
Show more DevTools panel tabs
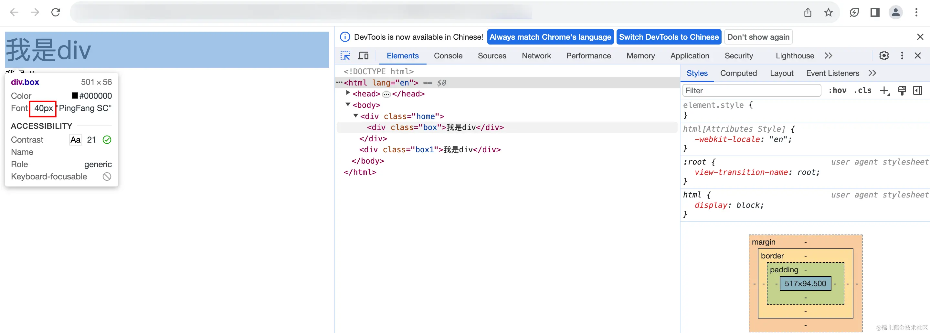tap(829, 55)
